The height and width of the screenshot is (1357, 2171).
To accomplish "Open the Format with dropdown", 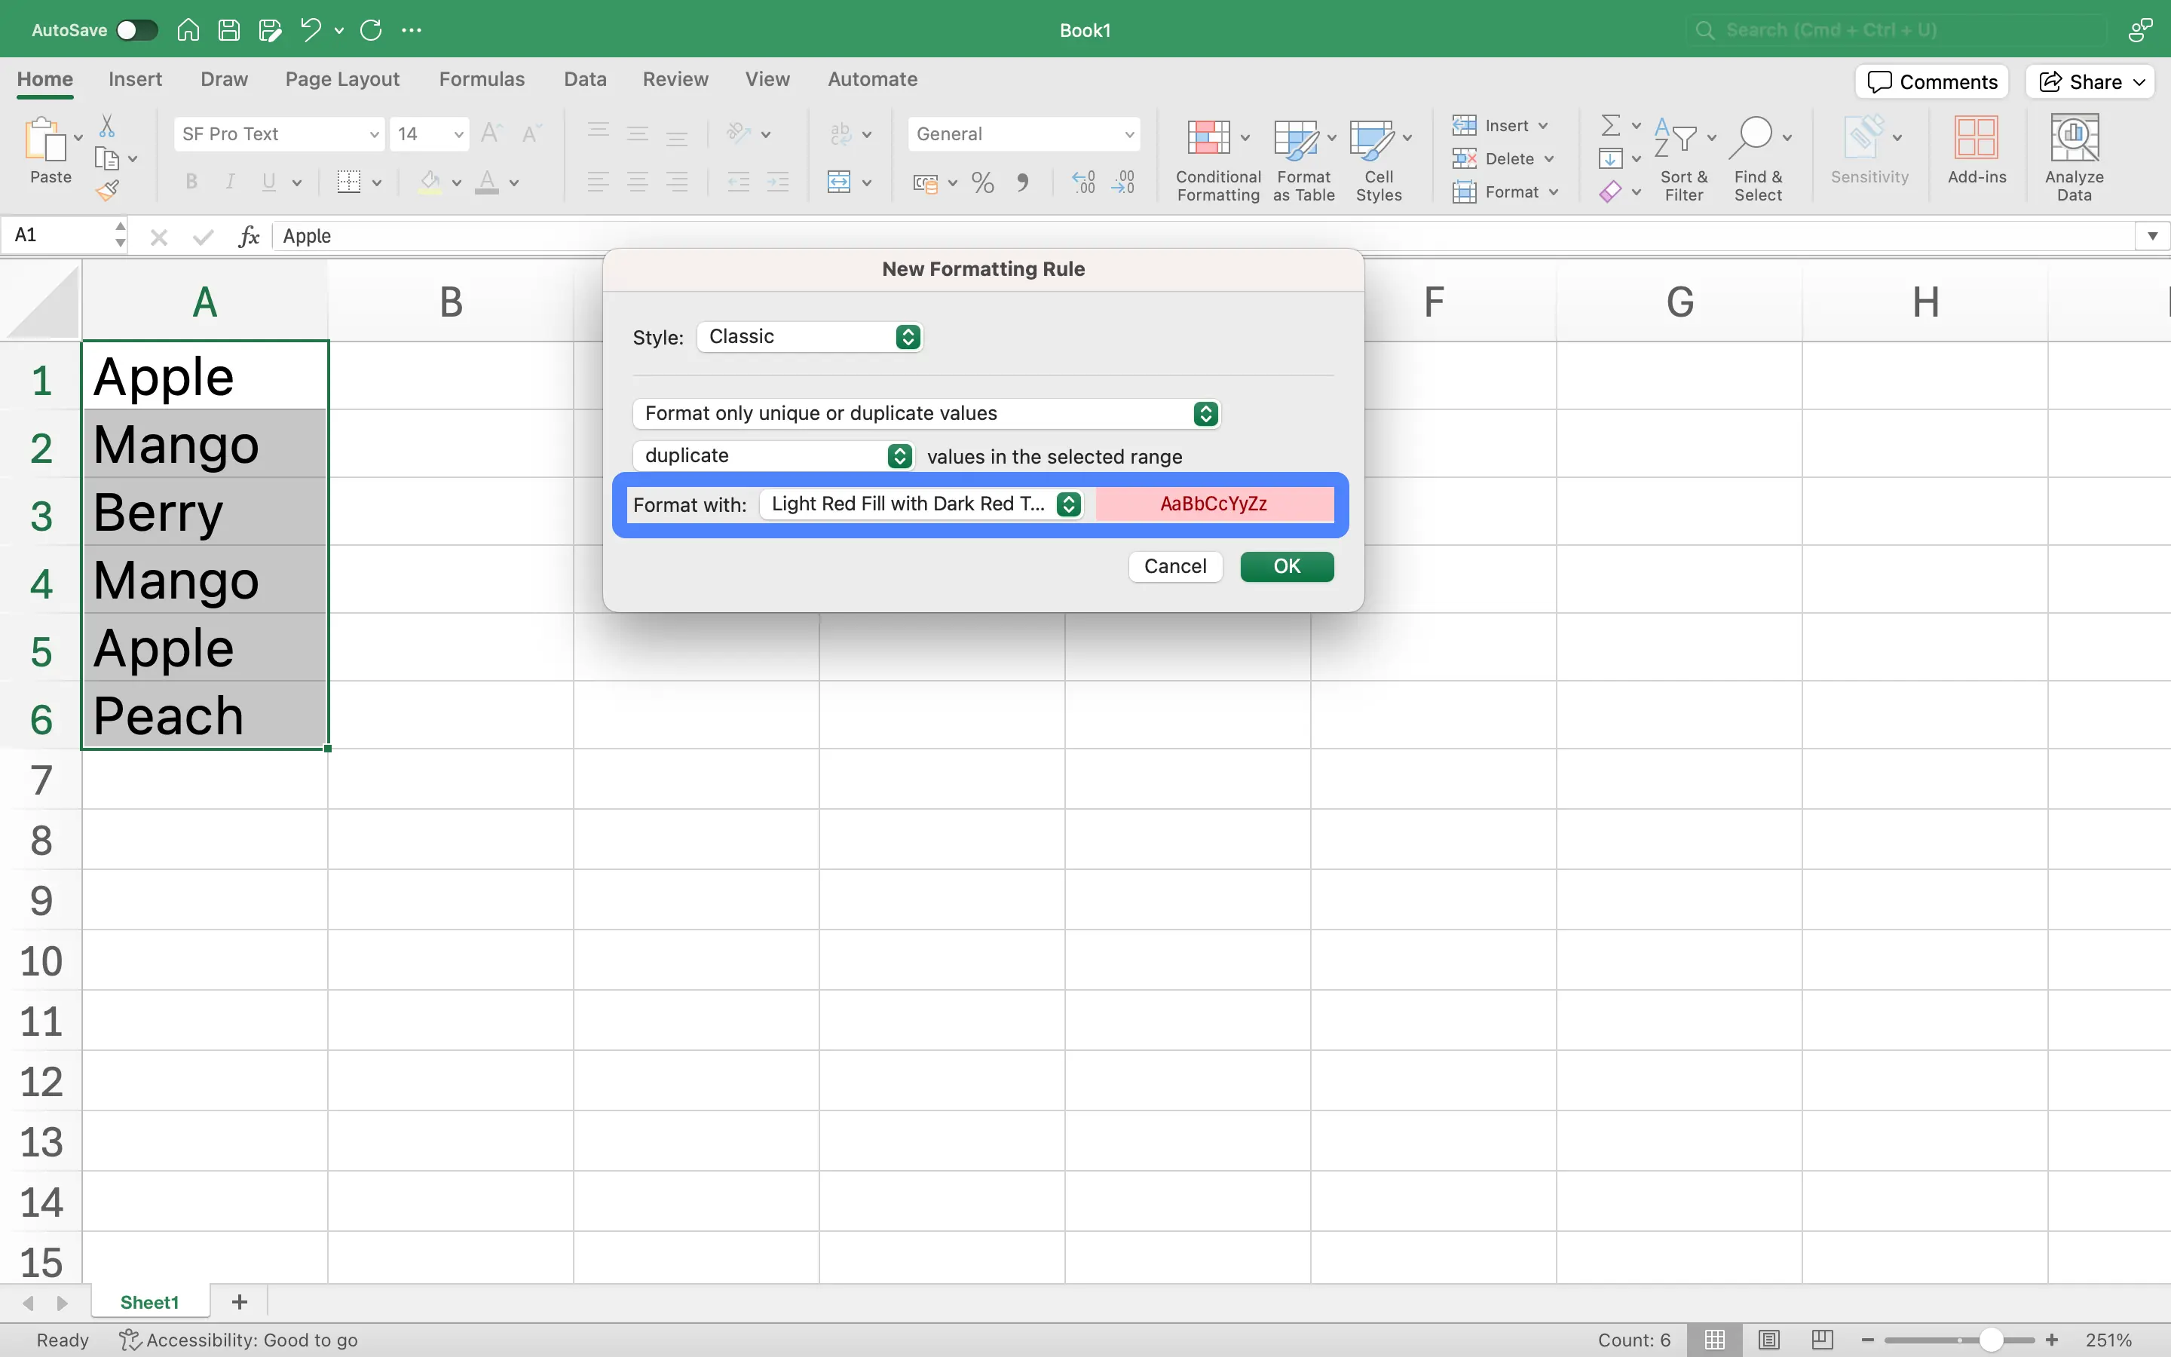I will pyautogui.click(x=921, y=504).
